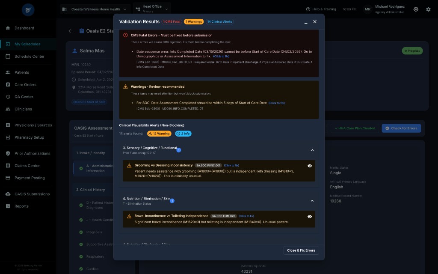Viewport: 438px width, 274px height.
Task: Click the Oasis E2 Start of care tag
Action: click(89, 102)
